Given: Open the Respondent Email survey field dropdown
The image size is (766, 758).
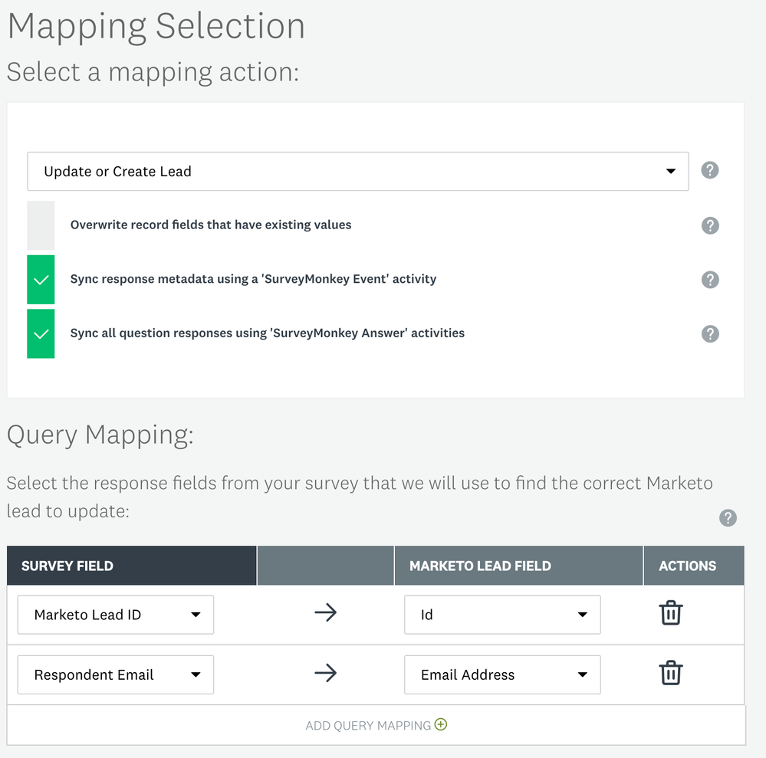Looking at the screenshot, I should point(115,674).
